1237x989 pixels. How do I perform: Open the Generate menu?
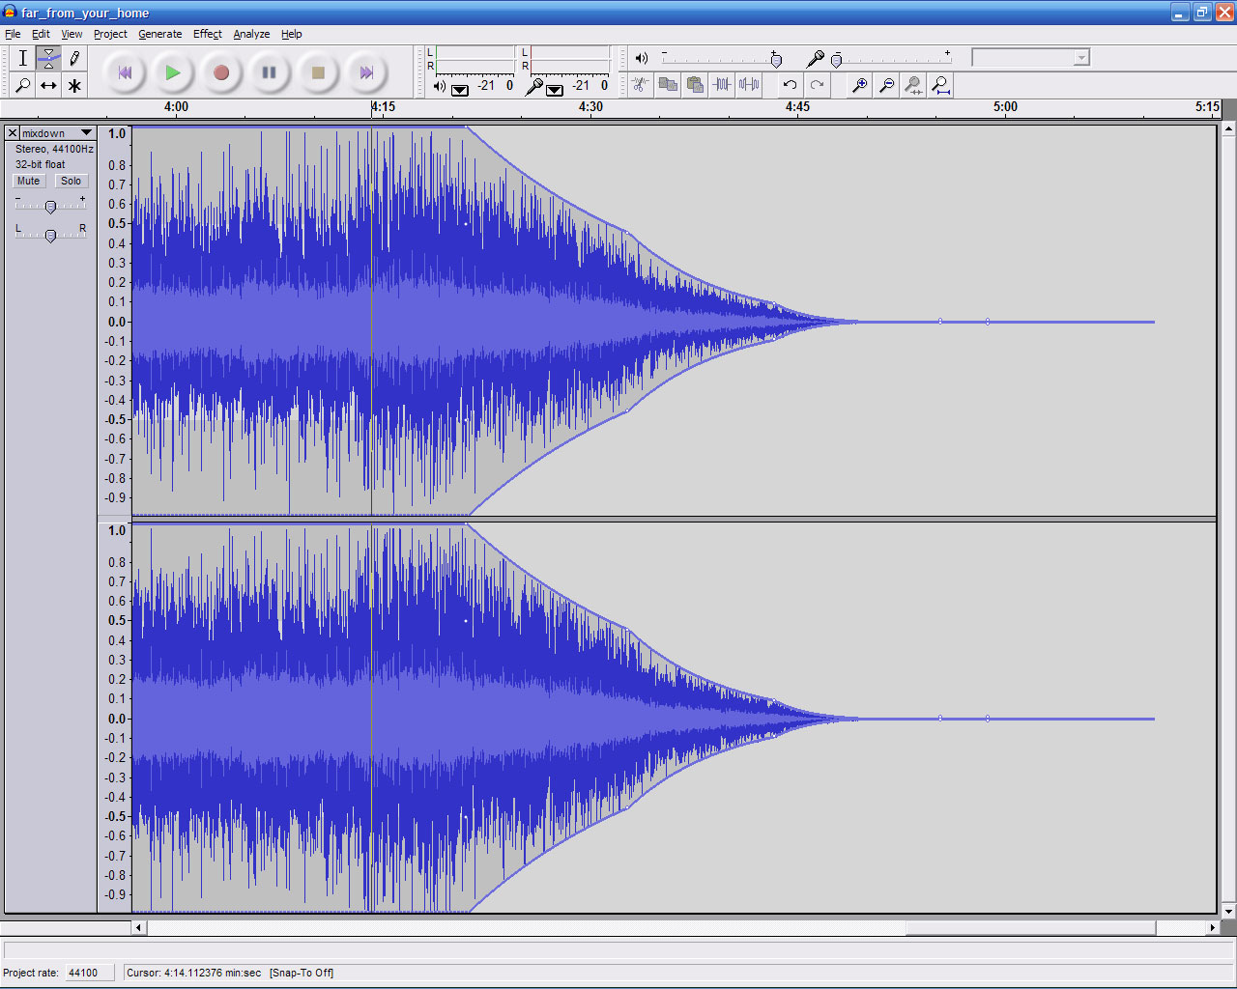pos(159,34)
